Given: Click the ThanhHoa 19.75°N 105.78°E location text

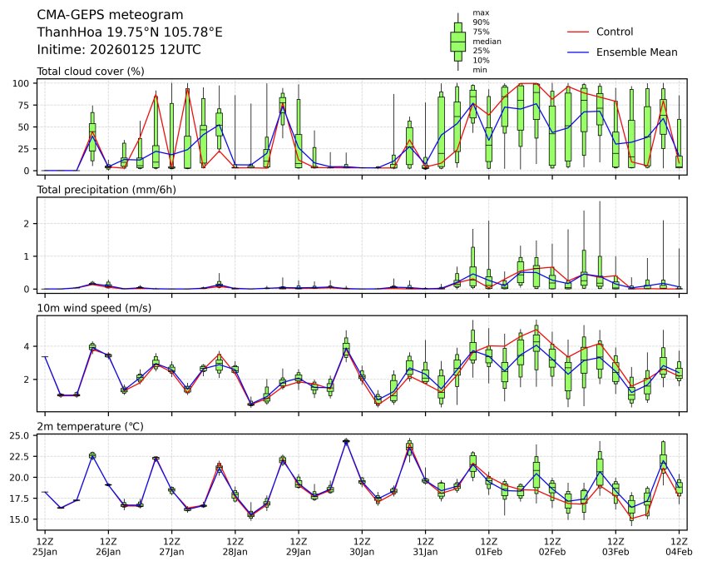Looking at the screenshot, I should pos(130,32).
